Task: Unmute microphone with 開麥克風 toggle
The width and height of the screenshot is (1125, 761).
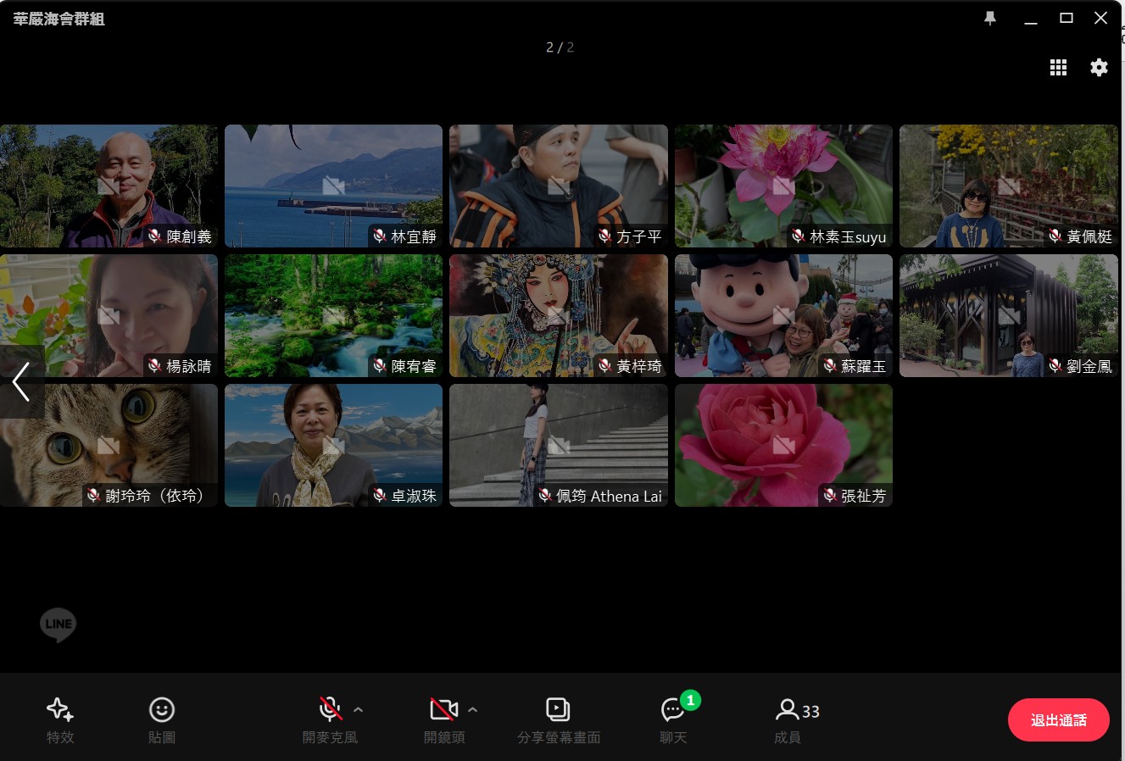Action: click(x=330, y=709)
